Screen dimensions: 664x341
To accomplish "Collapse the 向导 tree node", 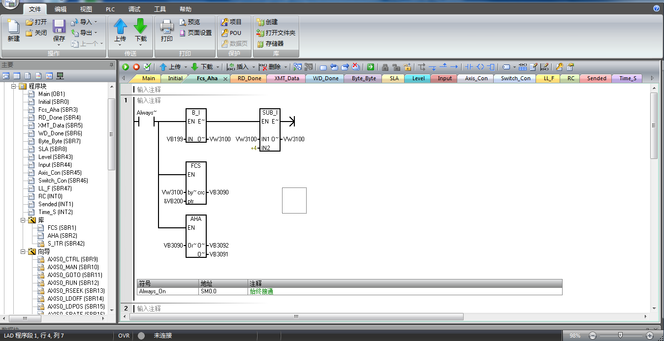I will pos(23,251).
